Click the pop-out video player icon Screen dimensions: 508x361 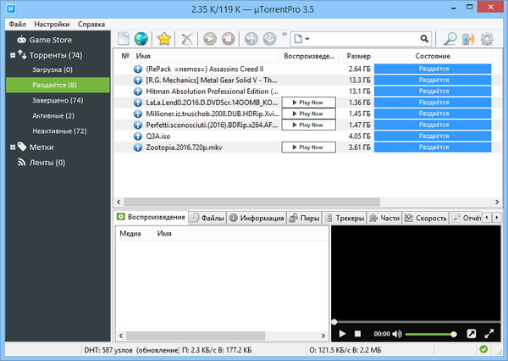(x=472, y=333)
